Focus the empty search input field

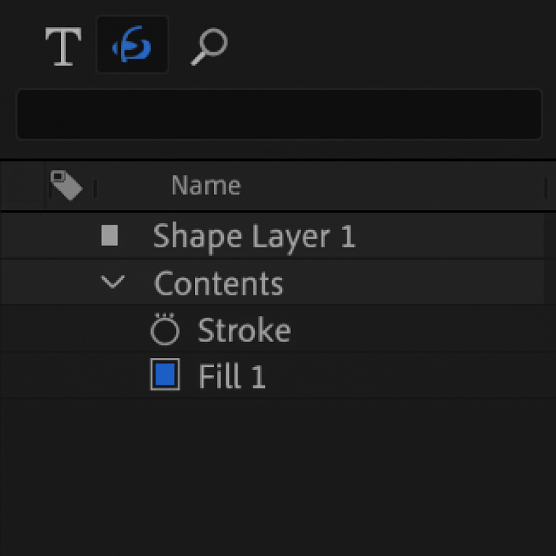[279, 114]
